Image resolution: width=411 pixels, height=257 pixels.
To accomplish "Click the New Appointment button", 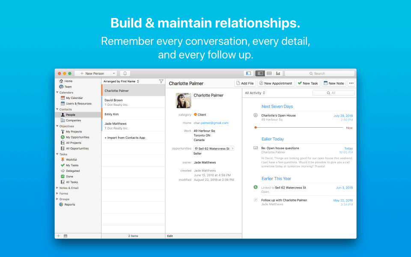I will [x=276, y=84].
